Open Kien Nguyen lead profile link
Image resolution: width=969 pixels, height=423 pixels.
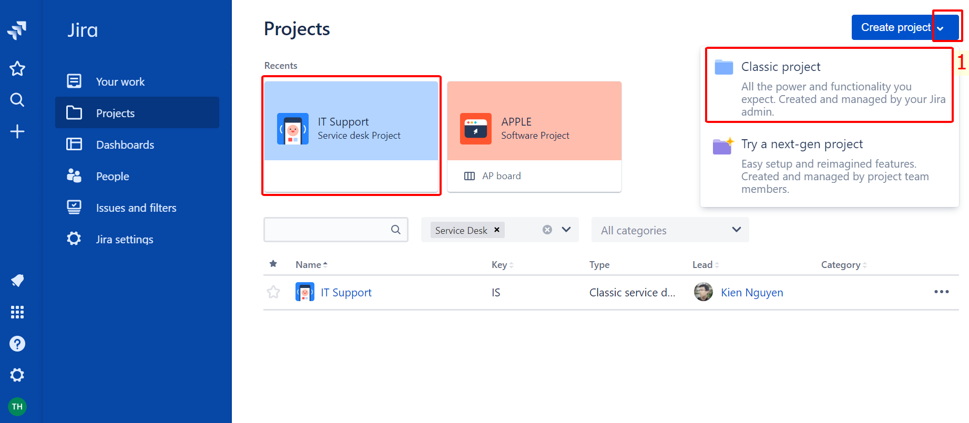(751, 293)
